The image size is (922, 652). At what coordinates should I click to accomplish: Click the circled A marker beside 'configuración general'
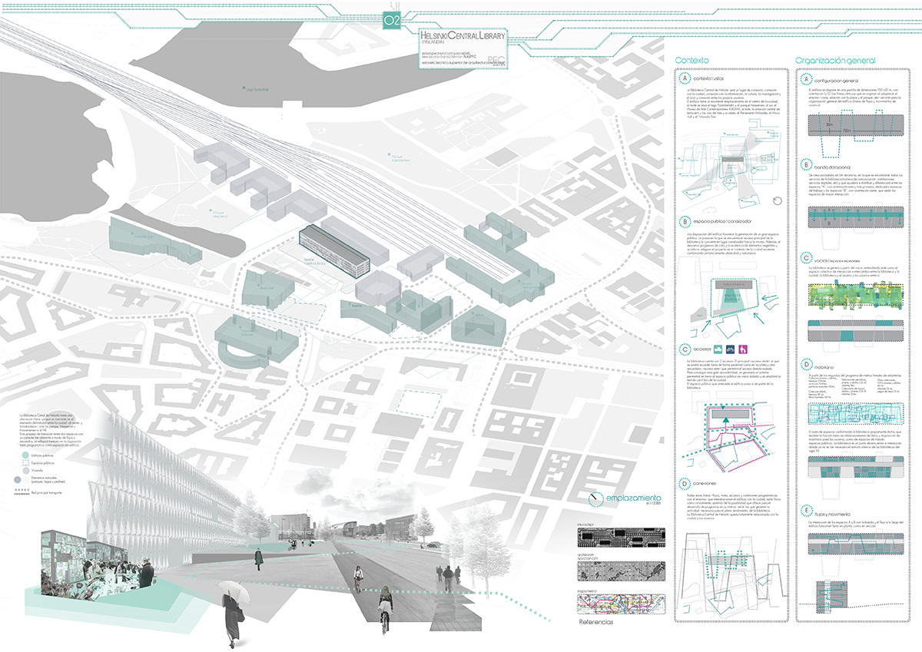point(805,79)
